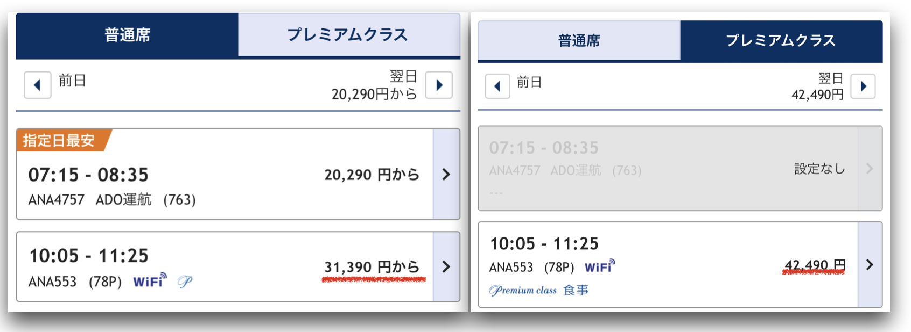
Task: Click Premium class logo in right panel
Action: pyautogui.click(x=523, y=291)
